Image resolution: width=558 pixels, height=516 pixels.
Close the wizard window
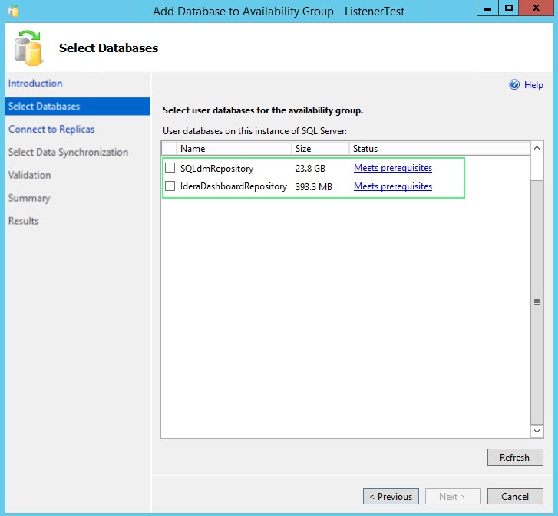tap(536, 8)
